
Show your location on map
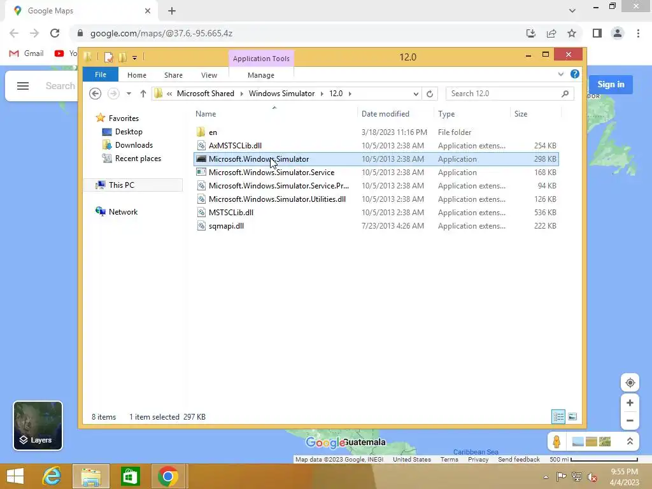tap(630, 383)
